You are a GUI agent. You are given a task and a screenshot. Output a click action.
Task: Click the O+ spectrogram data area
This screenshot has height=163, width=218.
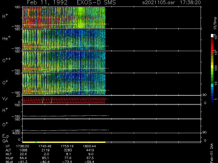tap(64, 84)
